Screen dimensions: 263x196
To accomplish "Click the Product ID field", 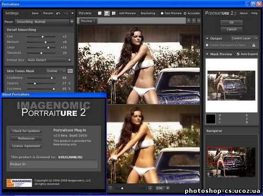I will coord(54,164).
